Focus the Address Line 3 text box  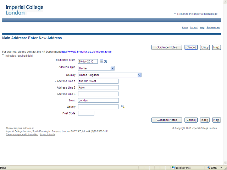pyautogui.click(x=98, y=94)
